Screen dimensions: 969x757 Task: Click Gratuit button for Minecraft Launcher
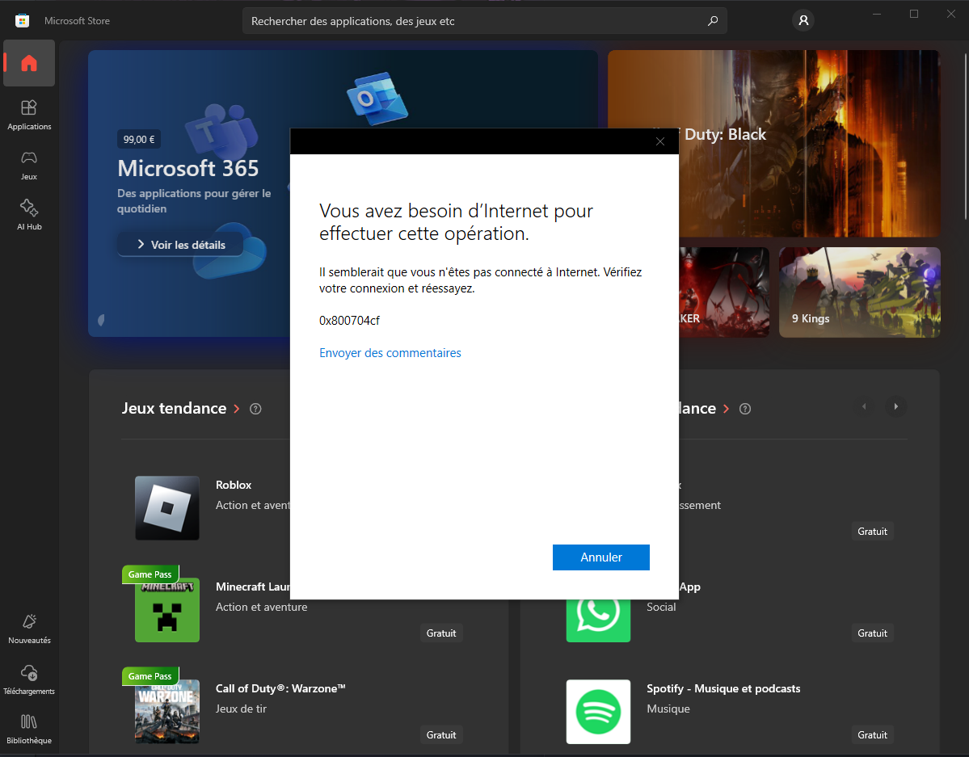(x=441, y=633)
